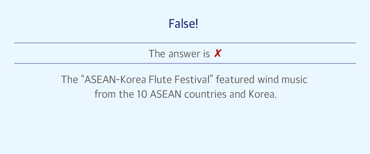Click the upper divider line below "False!"
Image resolution: width=370 pixels, height=154 pixels.
coord(185,43)
